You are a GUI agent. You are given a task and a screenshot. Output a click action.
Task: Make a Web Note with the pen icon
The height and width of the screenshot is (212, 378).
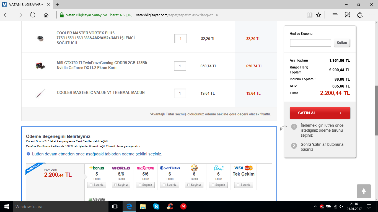pyautogui.click(x=348, y=15)
